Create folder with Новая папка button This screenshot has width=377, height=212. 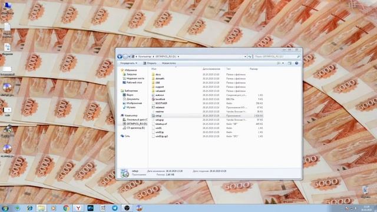click(x=168, y=63)
